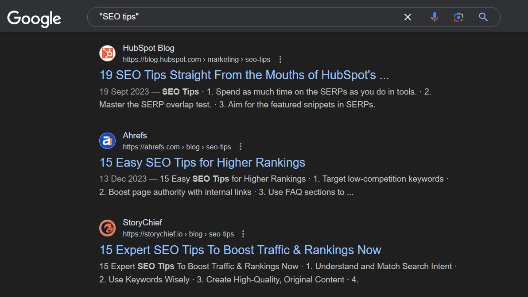Image resolution: width=528 pixels, height=297 pixels.
Task: Click "Master the SERP overlap test" snippet text
Action: point(155,104)
